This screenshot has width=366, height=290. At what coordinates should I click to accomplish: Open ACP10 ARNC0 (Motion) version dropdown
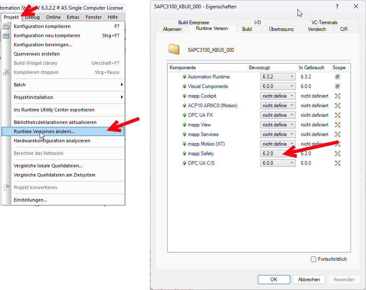click(278, 106)
